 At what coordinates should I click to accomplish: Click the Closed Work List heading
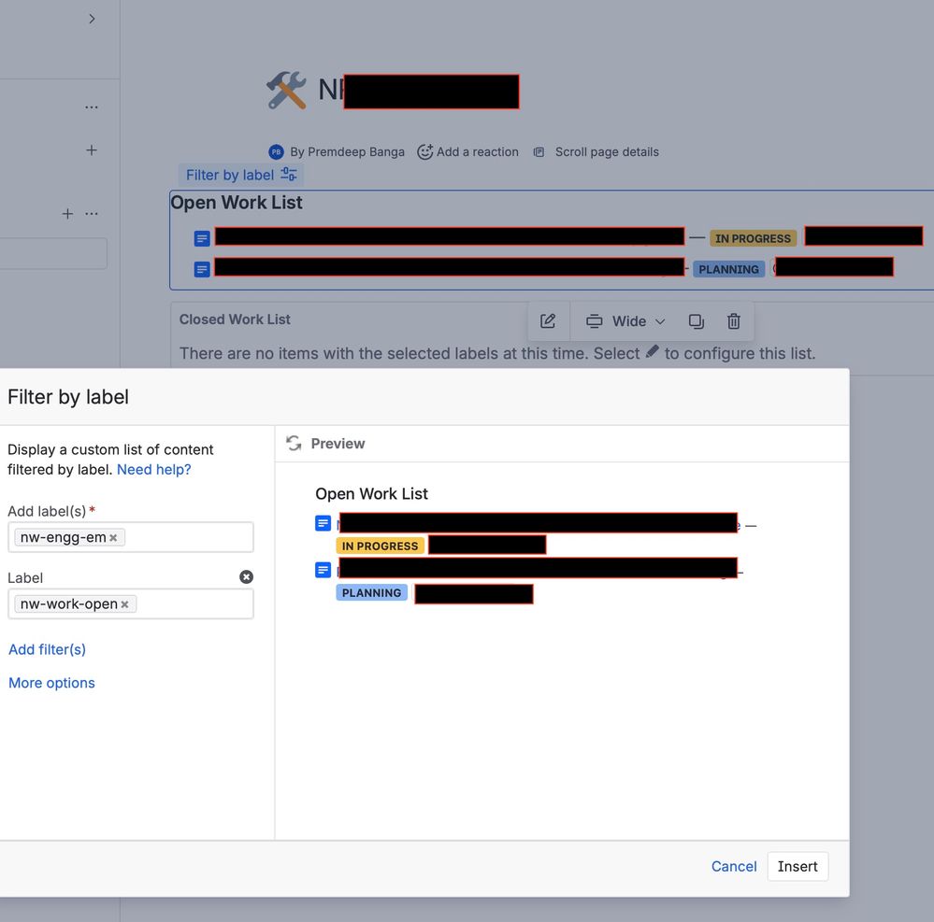[x=235, y=319]
